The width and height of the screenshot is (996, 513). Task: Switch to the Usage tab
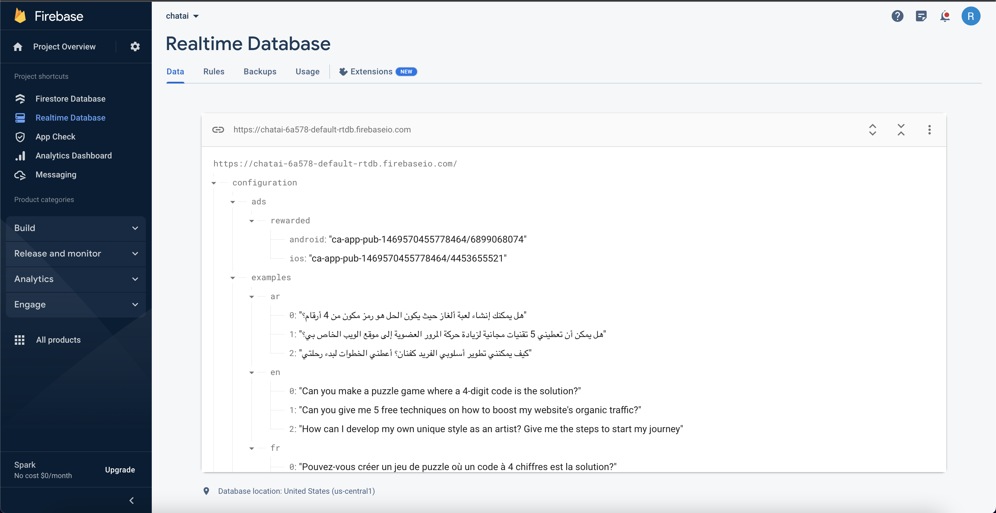point(307,72)
